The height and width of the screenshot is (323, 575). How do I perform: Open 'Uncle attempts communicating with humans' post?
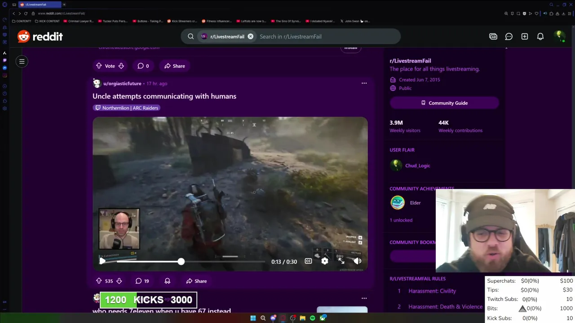(164, 96)
